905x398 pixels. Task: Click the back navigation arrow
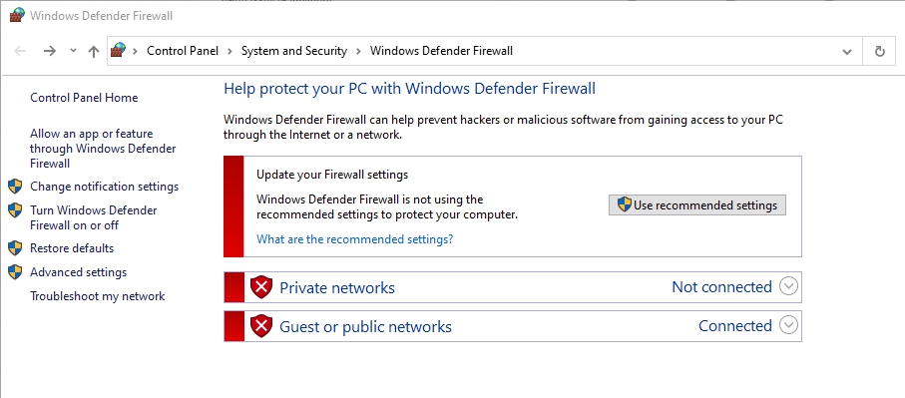20,51
